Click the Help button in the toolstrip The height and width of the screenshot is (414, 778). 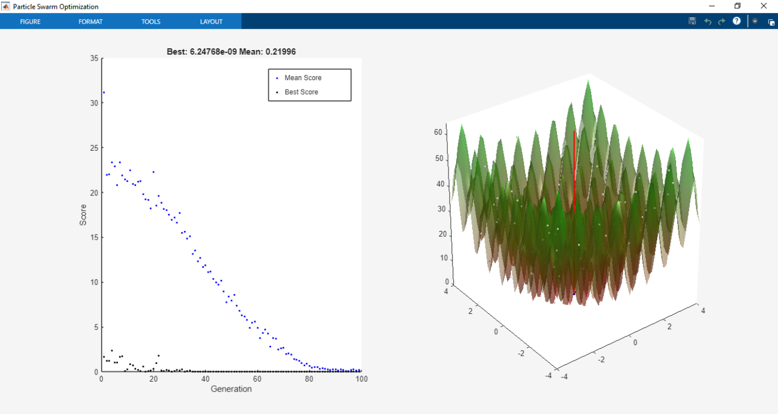tap(736, 21)
